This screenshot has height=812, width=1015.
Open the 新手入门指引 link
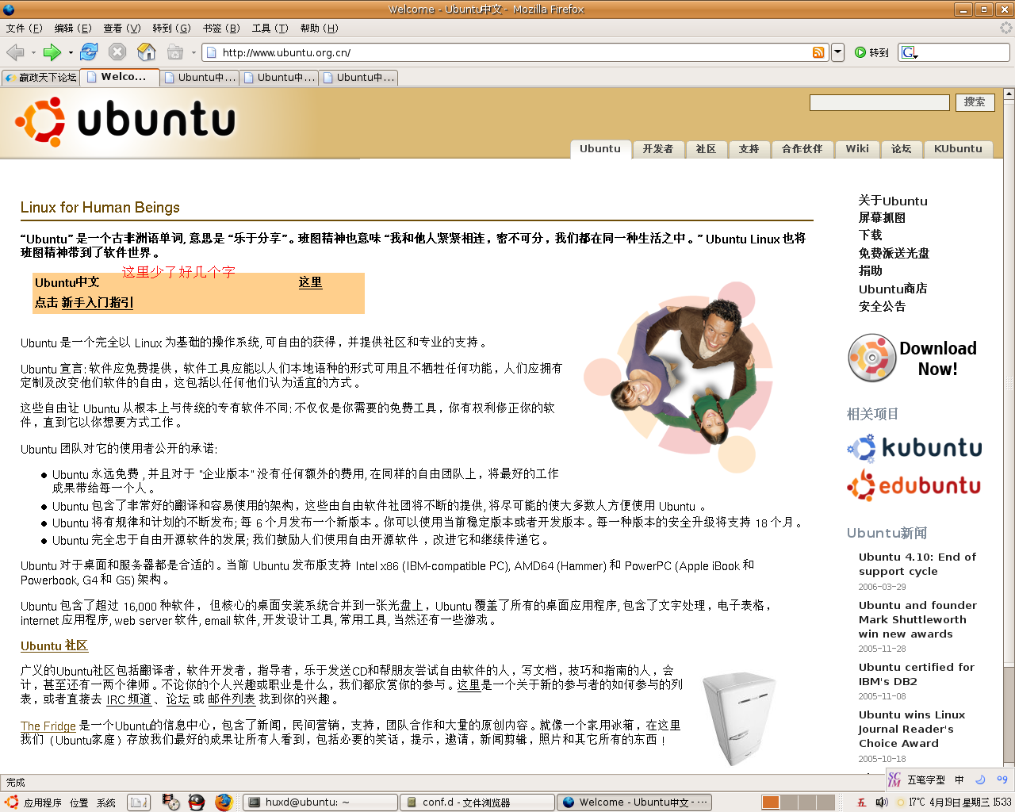tap(98, 303)
